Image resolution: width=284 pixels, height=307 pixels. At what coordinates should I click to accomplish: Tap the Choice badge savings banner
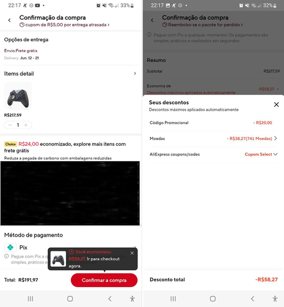pos(65,147)
